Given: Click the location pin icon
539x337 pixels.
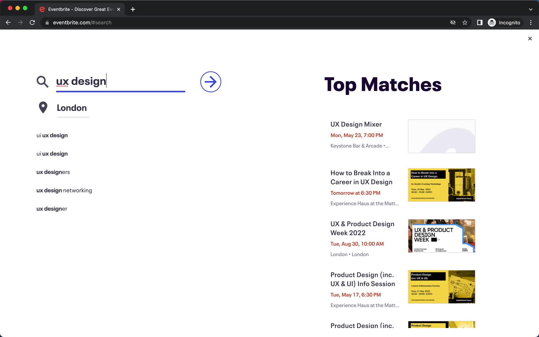Looking at the screenshot, I should click(x=43, y=107).
